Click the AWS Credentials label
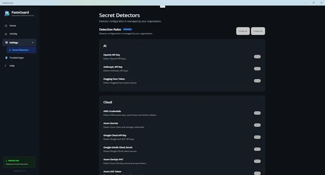The image size is (325, 175). tap(112, 111)
